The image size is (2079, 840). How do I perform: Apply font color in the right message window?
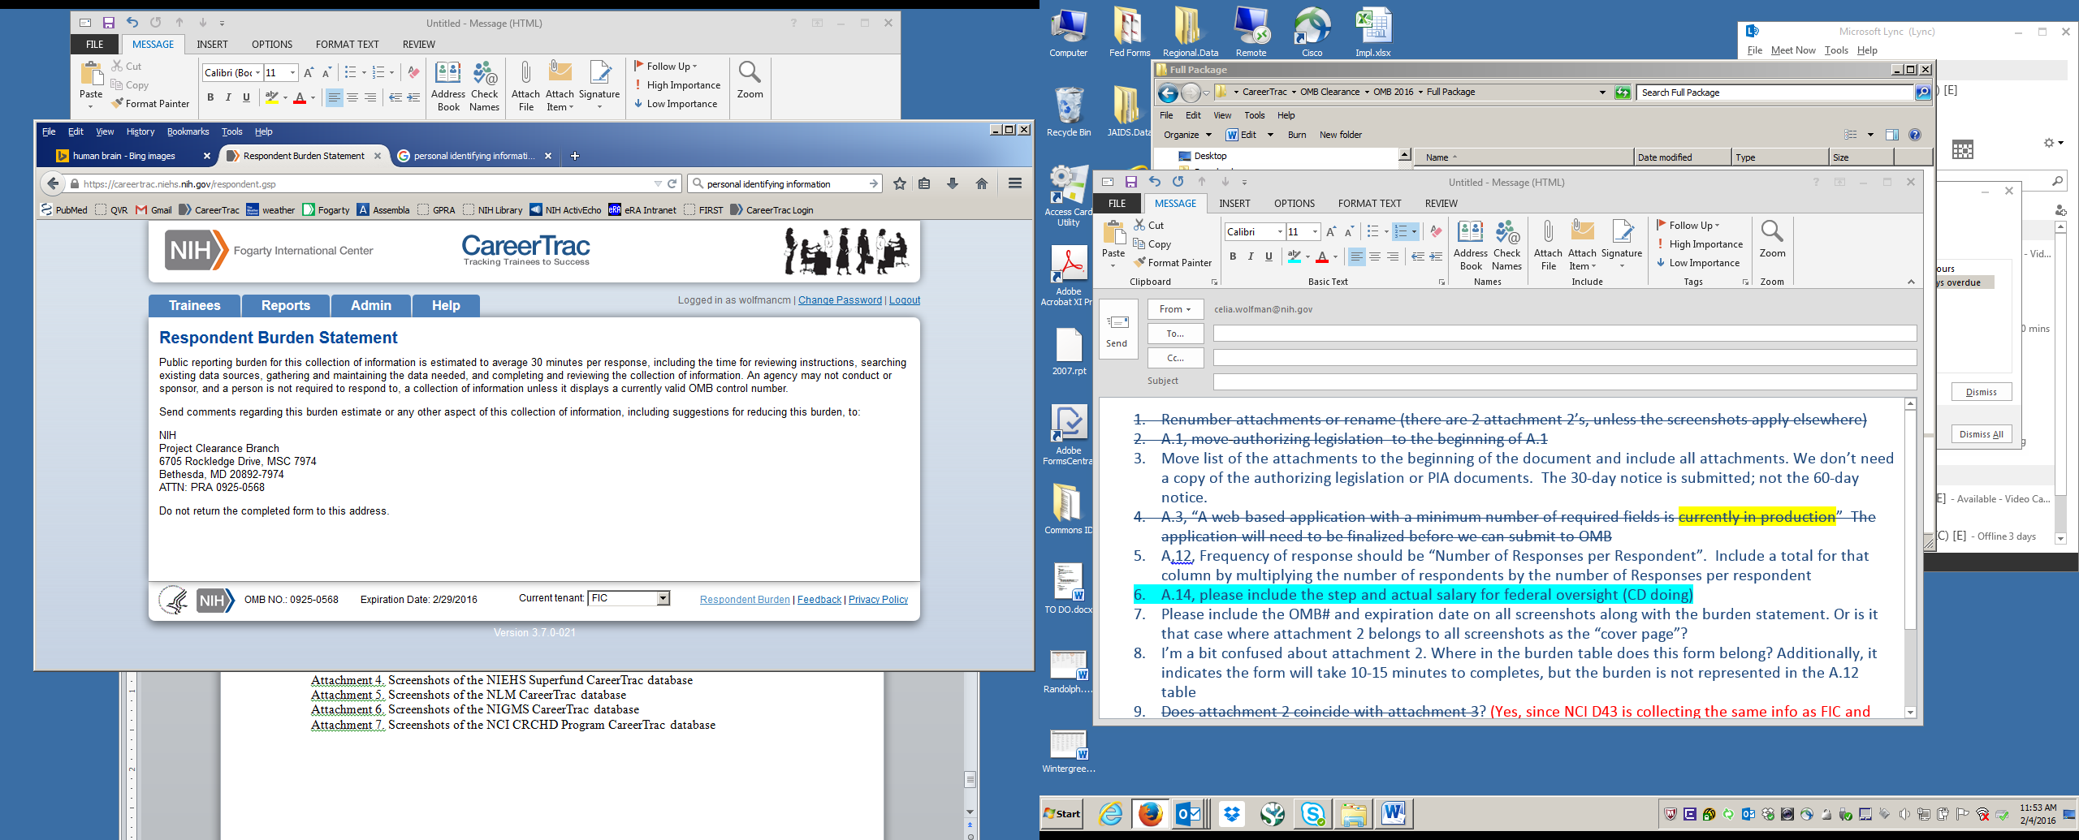(x=1322, y=257)
